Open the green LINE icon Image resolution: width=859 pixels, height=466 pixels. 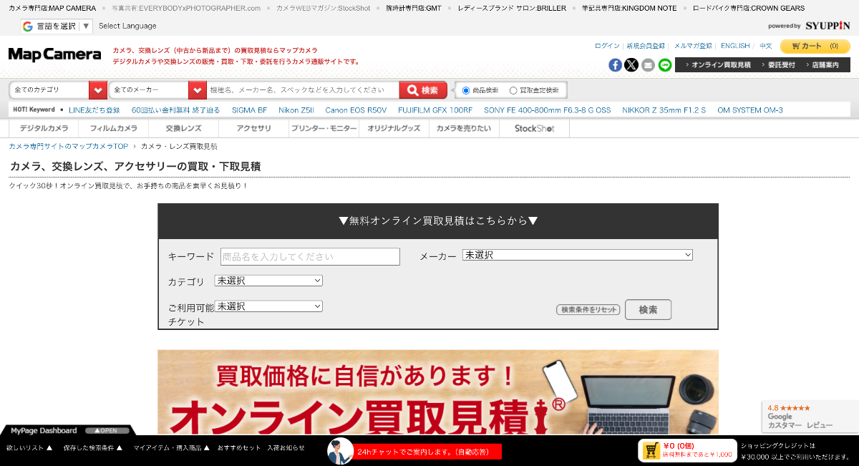point(664,65)
